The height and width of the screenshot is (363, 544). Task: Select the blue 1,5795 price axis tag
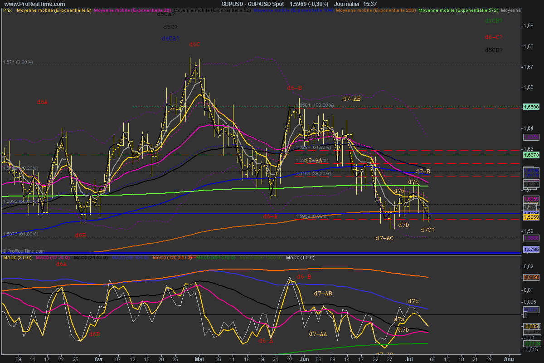click(x=531, y=249)
